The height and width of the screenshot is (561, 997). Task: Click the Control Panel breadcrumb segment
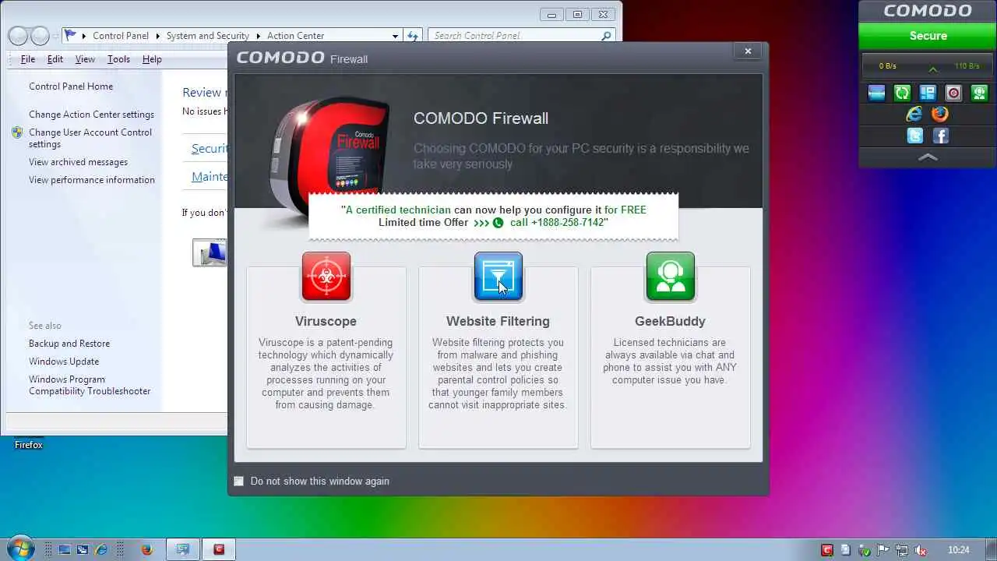[x=121, y=36]
